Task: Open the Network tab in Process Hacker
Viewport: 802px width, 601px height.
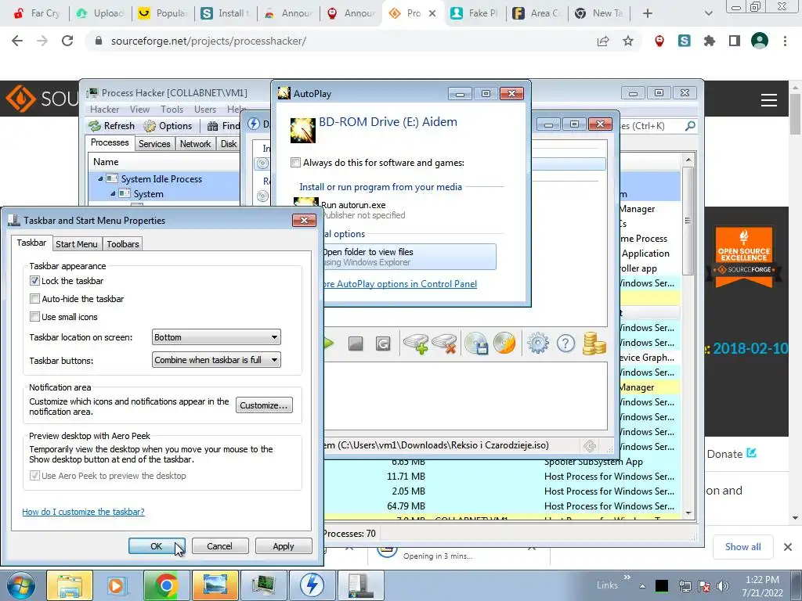Action: point(195,144)
